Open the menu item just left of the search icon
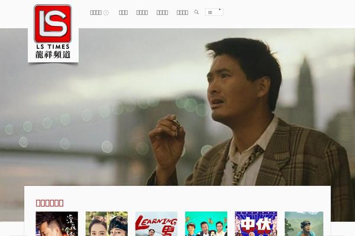 [x=182, y=12]
